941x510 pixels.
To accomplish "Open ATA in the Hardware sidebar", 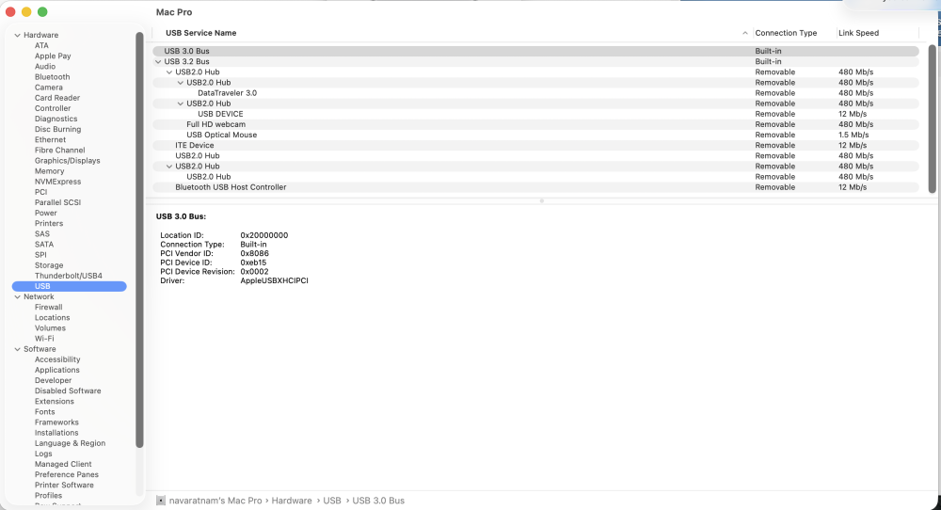I will (x=41, y=45).
